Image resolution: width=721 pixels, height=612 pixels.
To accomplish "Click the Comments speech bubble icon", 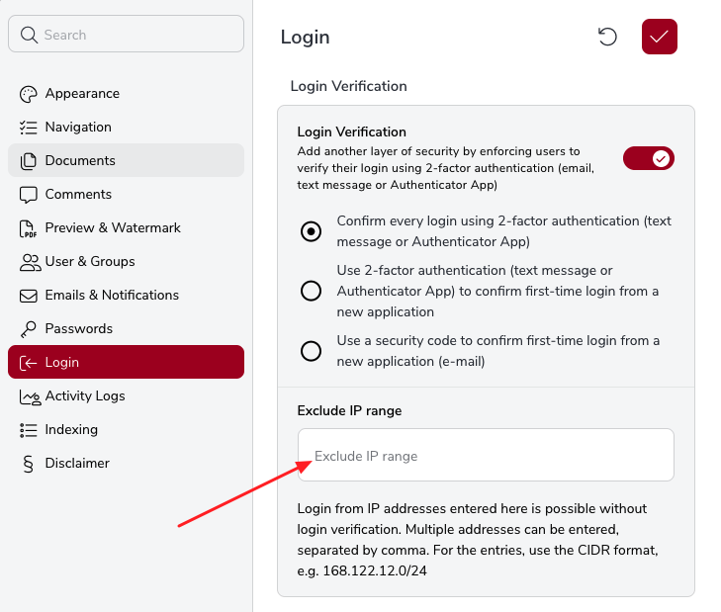I will pos(28,195).
